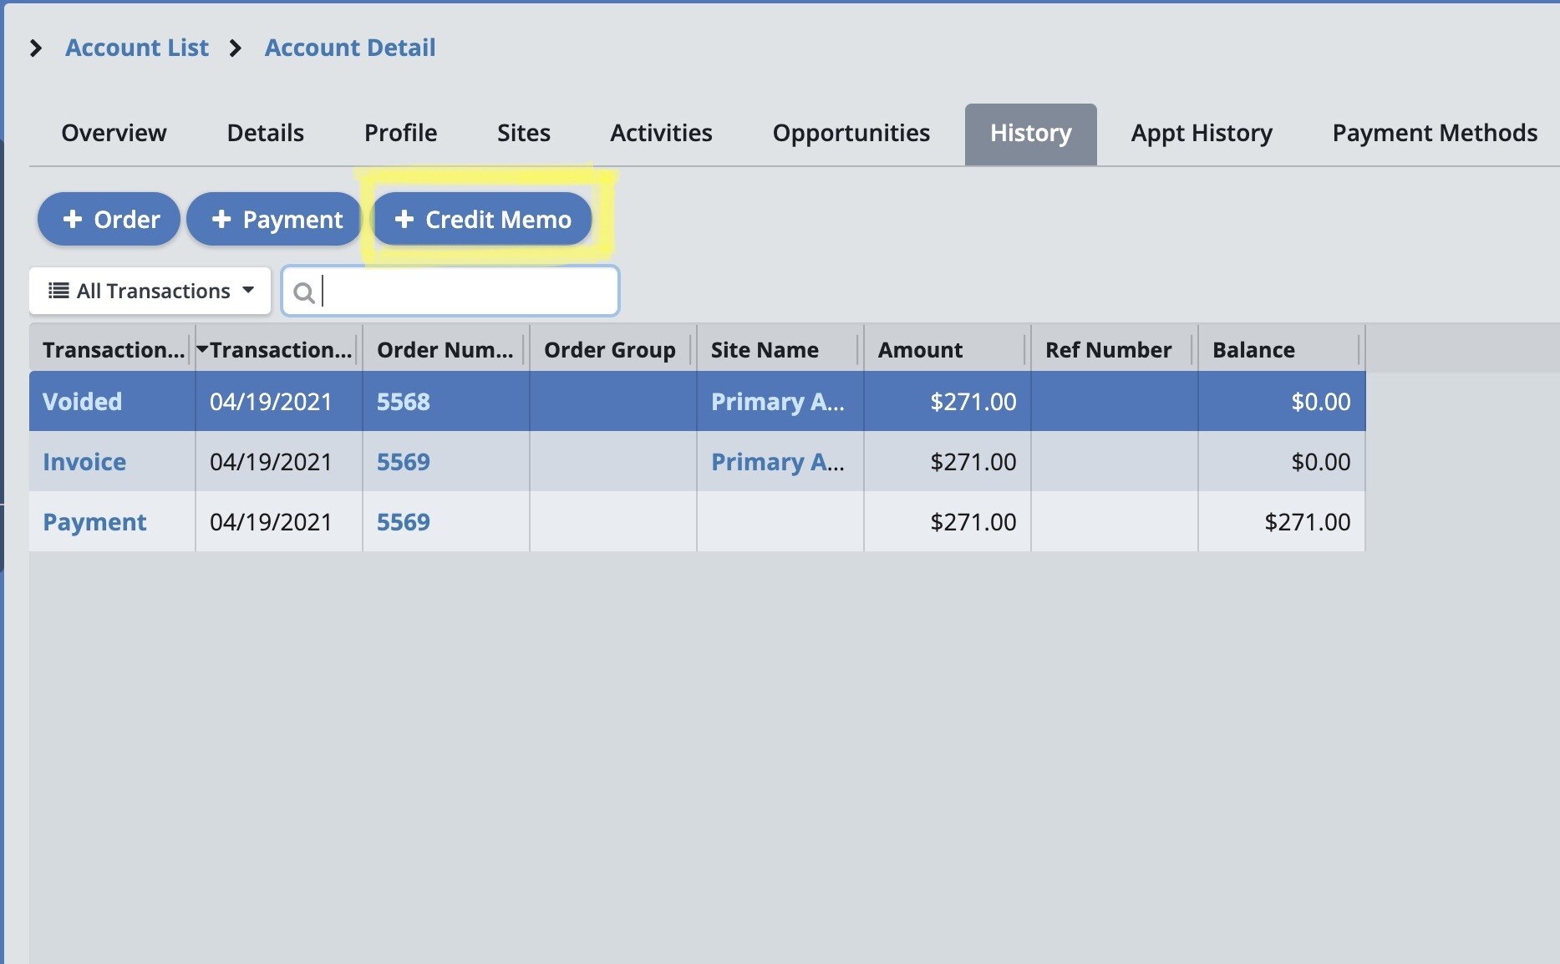Open the All Transactions filter dropdown
This screenshot has height=964, width=1560.
point(150,291)
